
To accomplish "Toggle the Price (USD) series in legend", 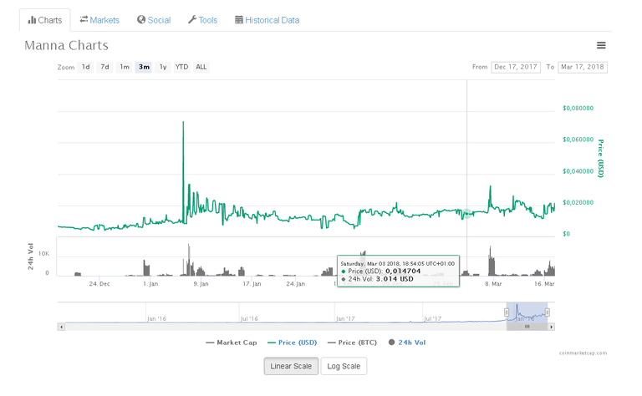I will [x=293, y=343].
